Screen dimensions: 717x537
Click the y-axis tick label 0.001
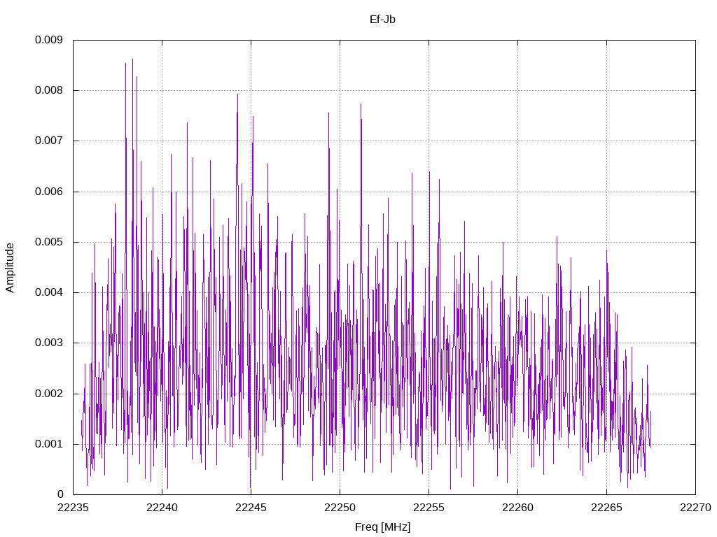click(49, 444)
